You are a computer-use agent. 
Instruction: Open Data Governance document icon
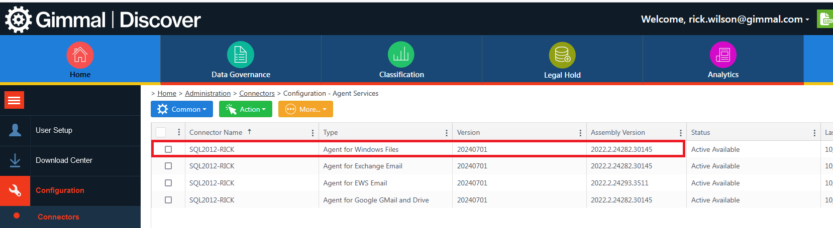point(241,55)
